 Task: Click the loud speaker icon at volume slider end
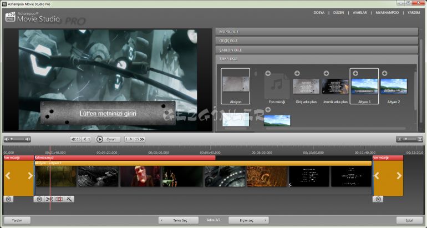tap(28, 139)
